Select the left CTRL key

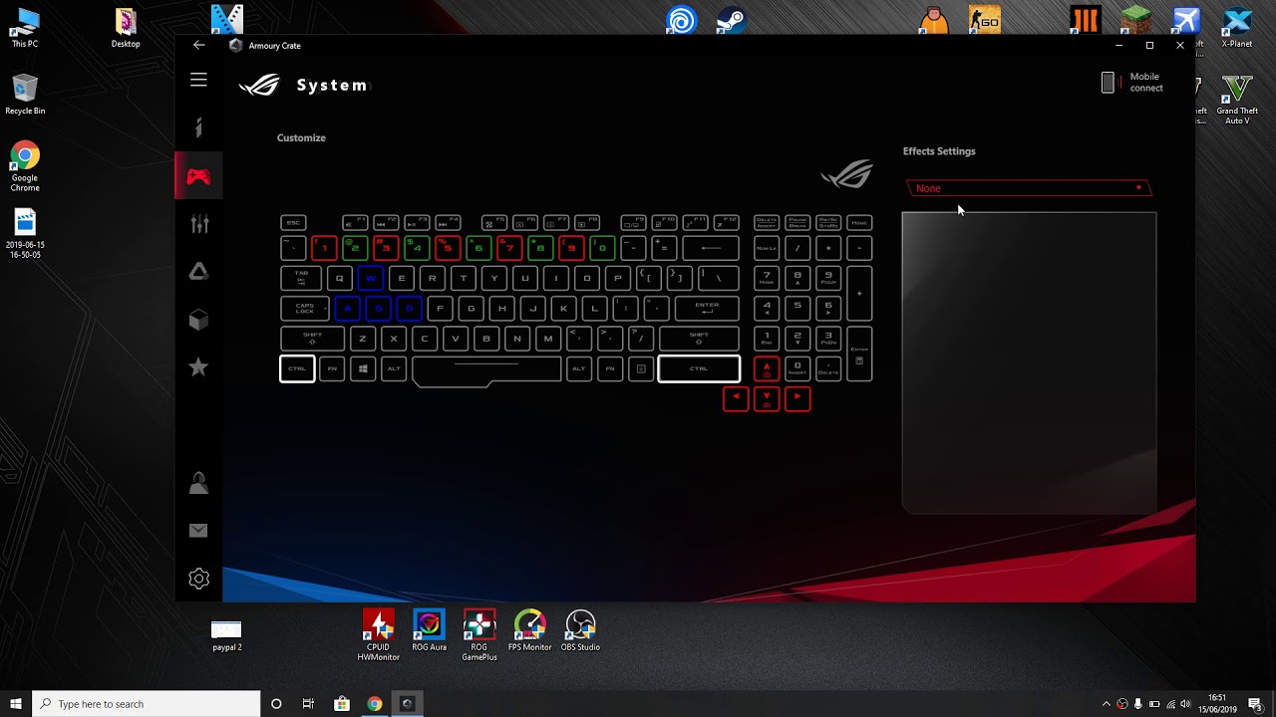[x=297, y=368]
